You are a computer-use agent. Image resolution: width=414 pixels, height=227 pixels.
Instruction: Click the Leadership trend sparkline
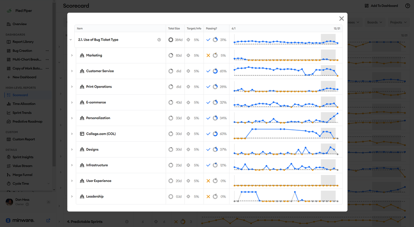(x=286, y=196)
